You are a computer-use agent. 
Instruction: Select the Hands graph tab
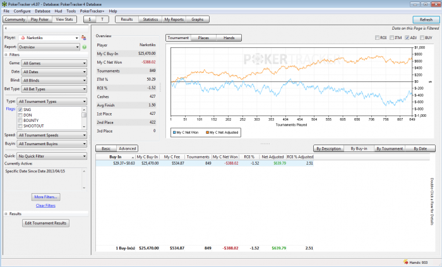[x=229, y=38]
